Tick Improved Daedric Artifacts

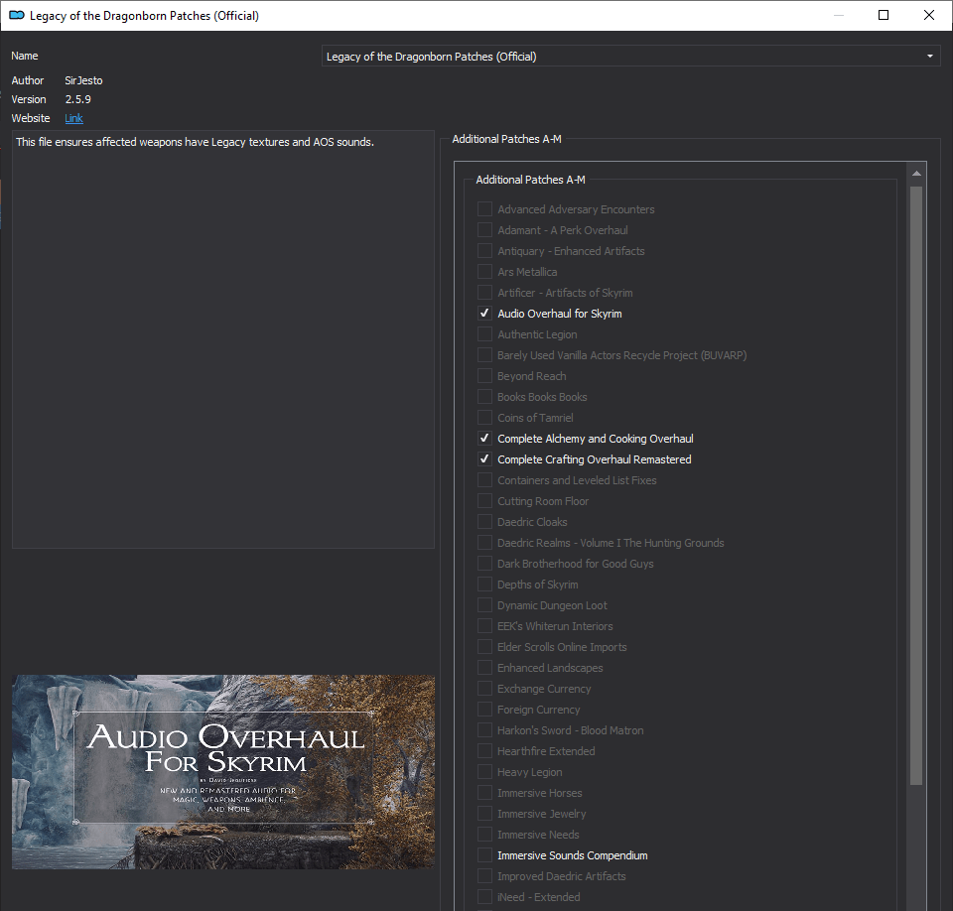pos(484,876)
